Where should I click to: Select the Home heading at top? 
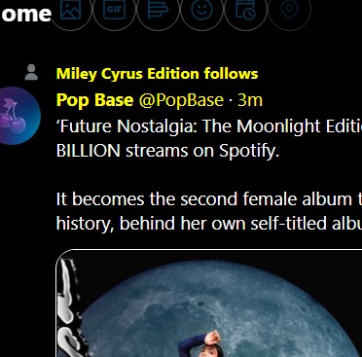click(x=26, y=14)
